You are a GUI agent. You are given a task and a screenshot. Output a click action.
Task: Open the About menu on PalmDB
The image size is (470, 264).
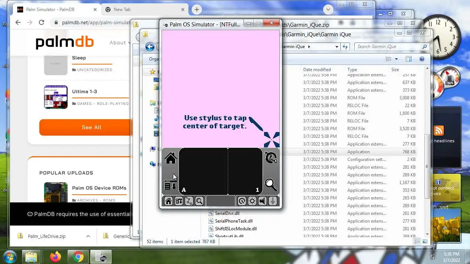click(120, 43)
